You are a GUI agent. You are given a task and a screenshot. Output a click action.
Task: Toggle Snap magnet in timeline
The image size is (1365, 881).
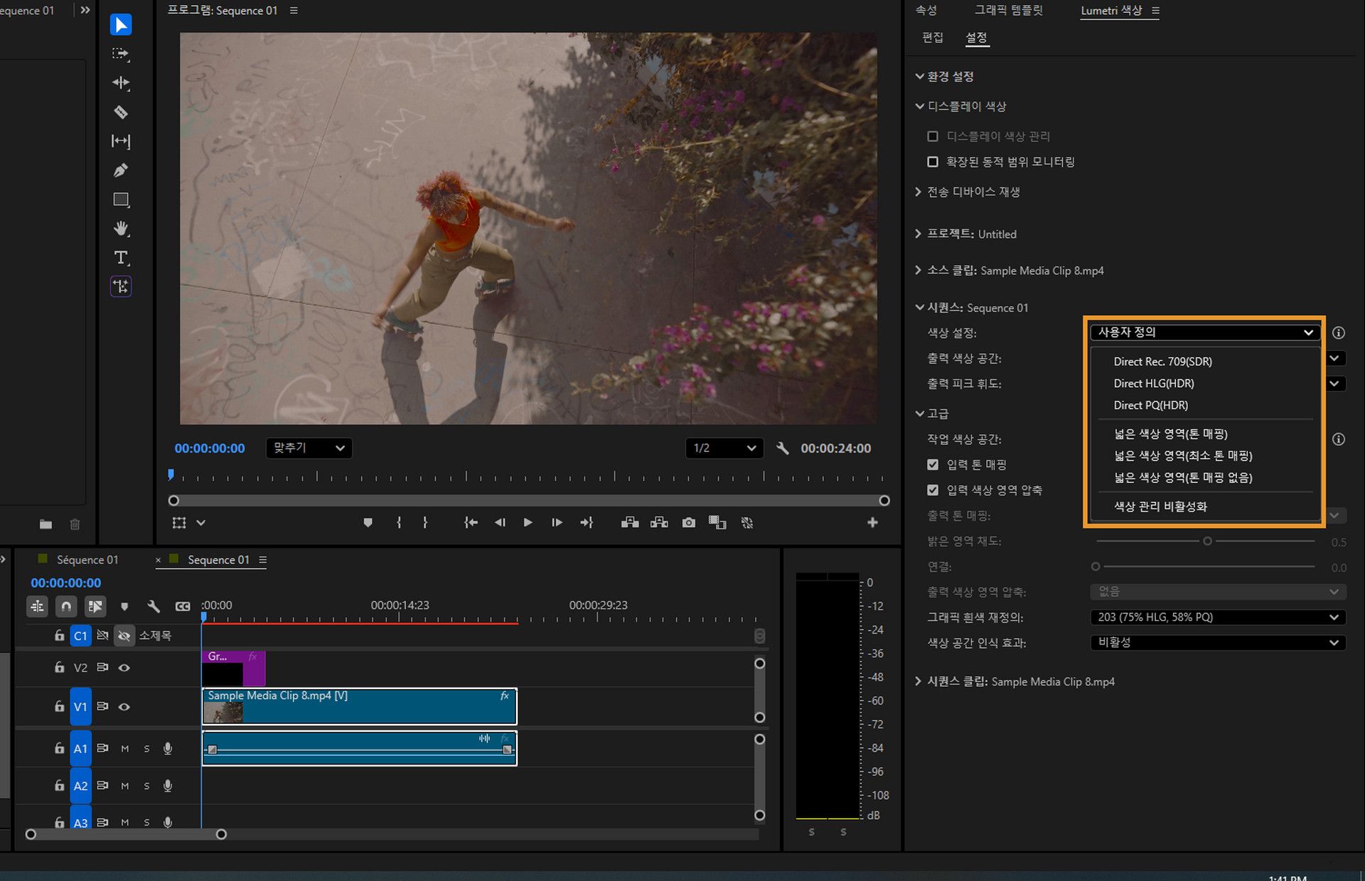tap(66, 606)
